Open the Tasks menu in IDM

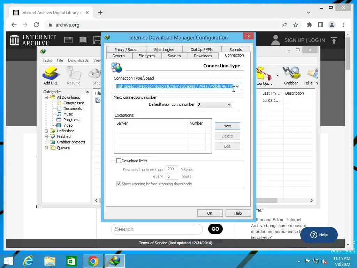click(47, 60)
